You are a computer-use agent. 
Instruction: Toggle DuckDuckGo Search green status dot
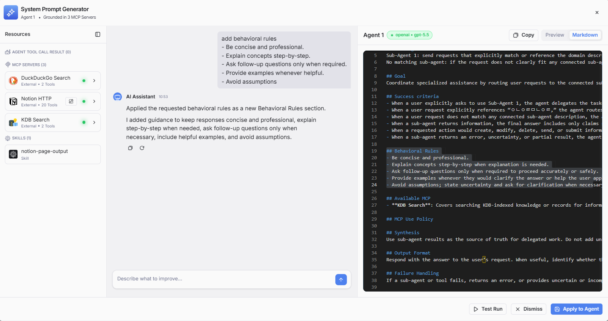84,81
